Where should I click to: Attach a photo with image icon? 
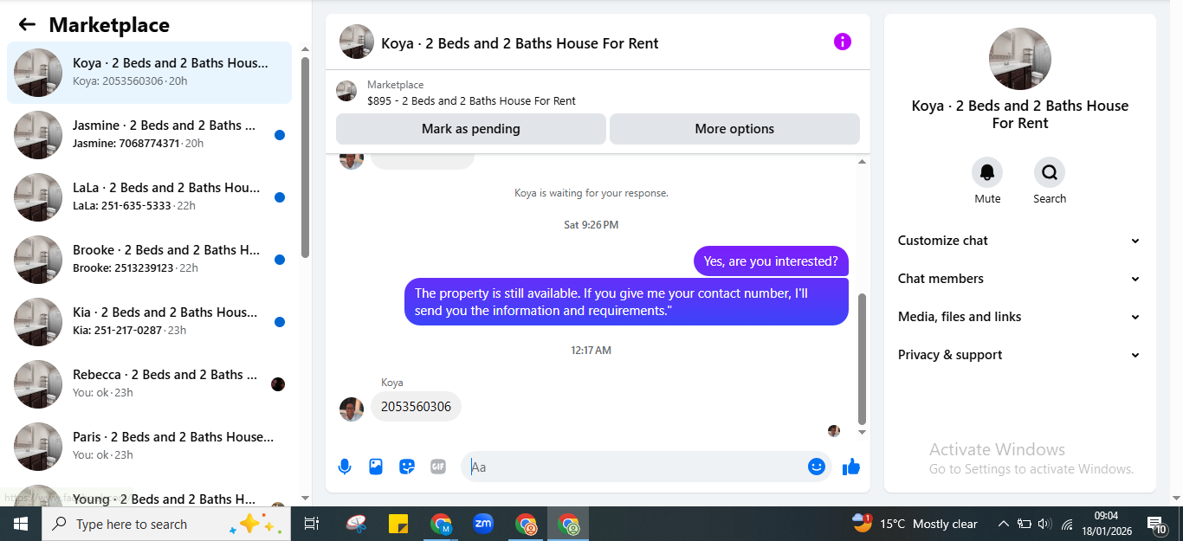pyautogui.click(x=376, y=467)
